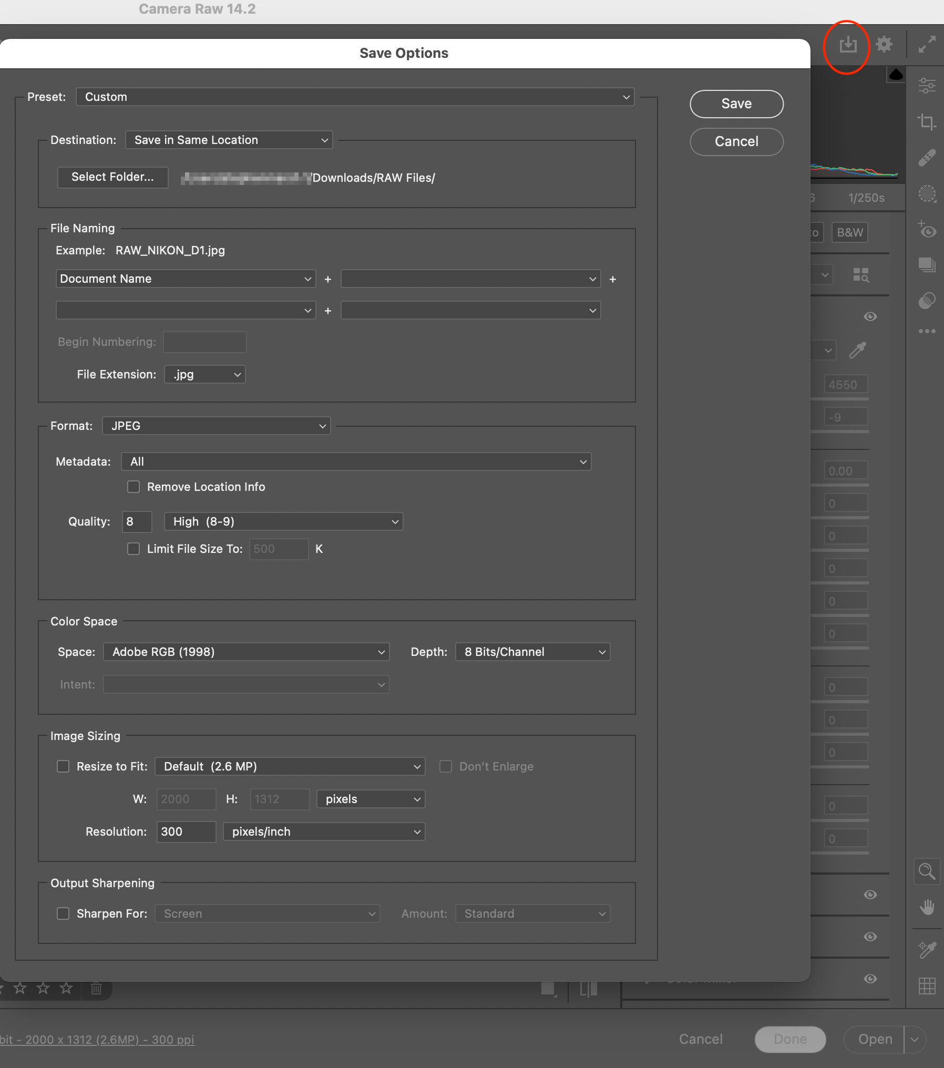Image resolution: width=944 pixels, height=1068 pixels.
Task: Toggle the top eye visibility icon
Action: [869, 316]
